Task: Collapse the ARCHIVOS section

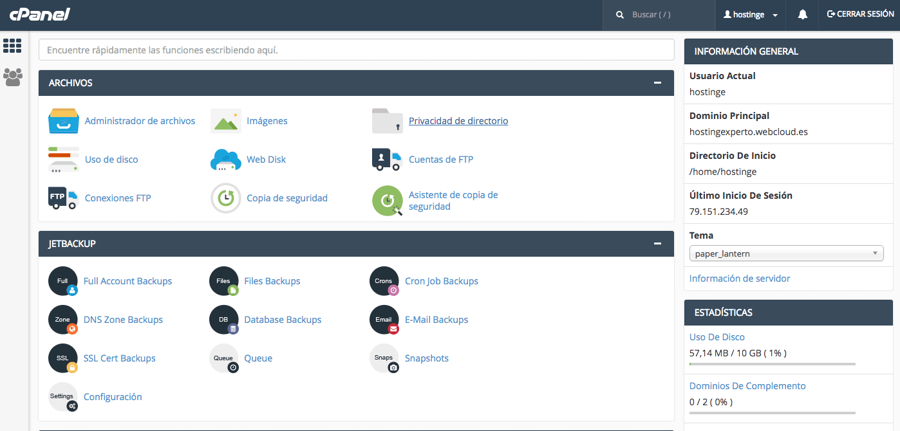Action: point(657,83)
